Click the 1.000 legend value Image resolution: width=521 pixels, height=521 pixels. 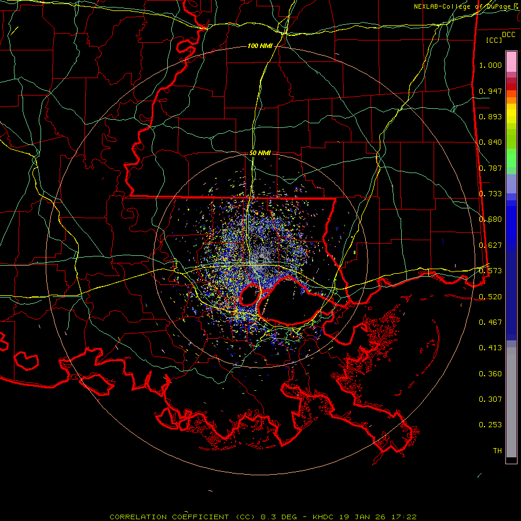pyautogui.click(x=490, y=65)
